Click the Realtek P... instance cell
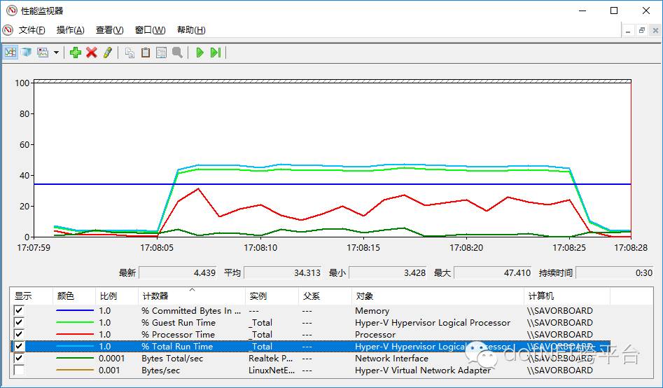This screenshot has height=388, width=663. (271, 359)
